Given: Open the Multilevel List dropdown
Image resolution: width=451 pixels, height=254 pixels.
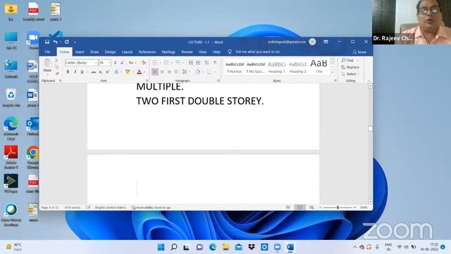Looking at the screenshot, I should 183,63.
